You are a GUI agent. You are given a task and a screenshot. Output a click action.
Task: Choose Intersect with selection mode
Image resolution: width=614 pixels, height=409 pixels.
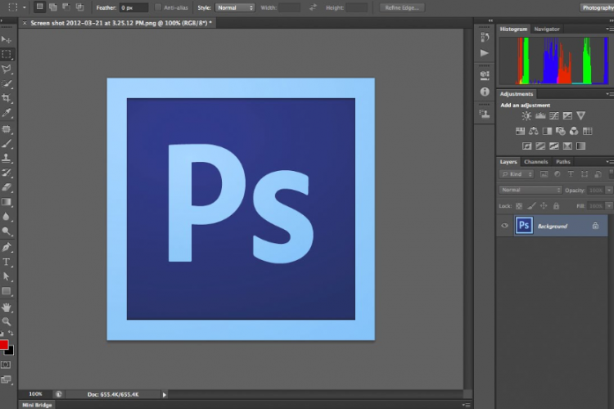(79, 7)
